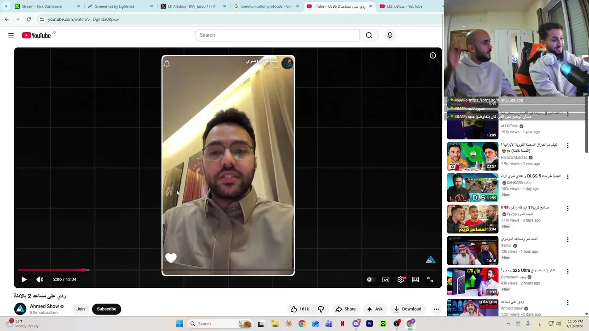This screenshot has width=589, height=331.
Task: Click the sidebar vertical scrollbar
Action: pos(587,124)
